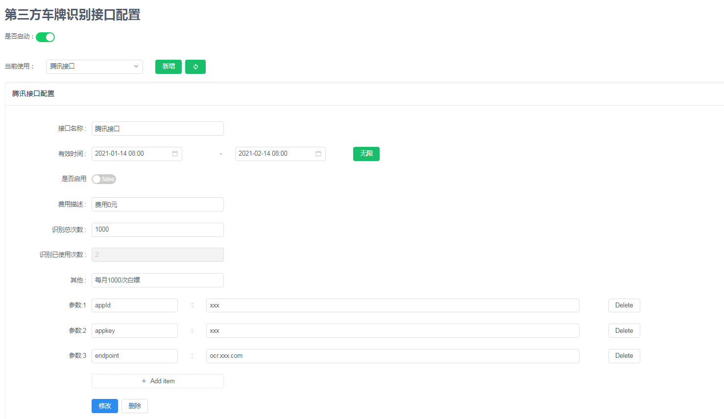Click the appkey parameter name field

pyautogui.click(x=135, y=331)
